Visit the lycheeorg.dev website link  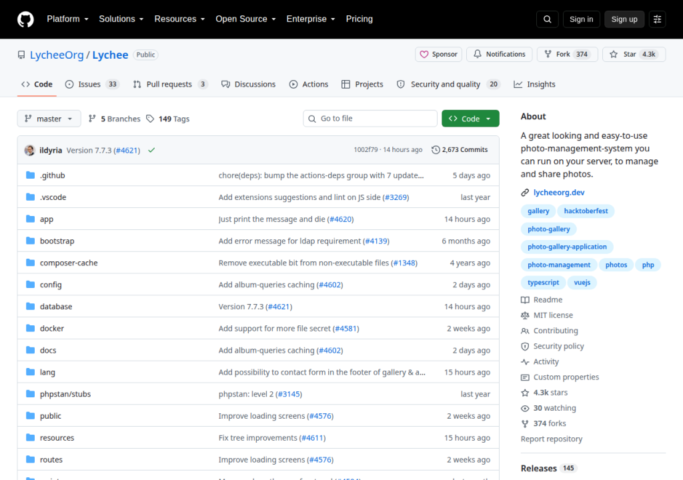[559, 193]
